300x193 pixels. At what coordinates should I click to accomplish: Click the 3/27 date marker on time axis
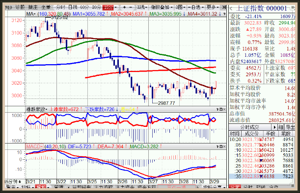153,182
